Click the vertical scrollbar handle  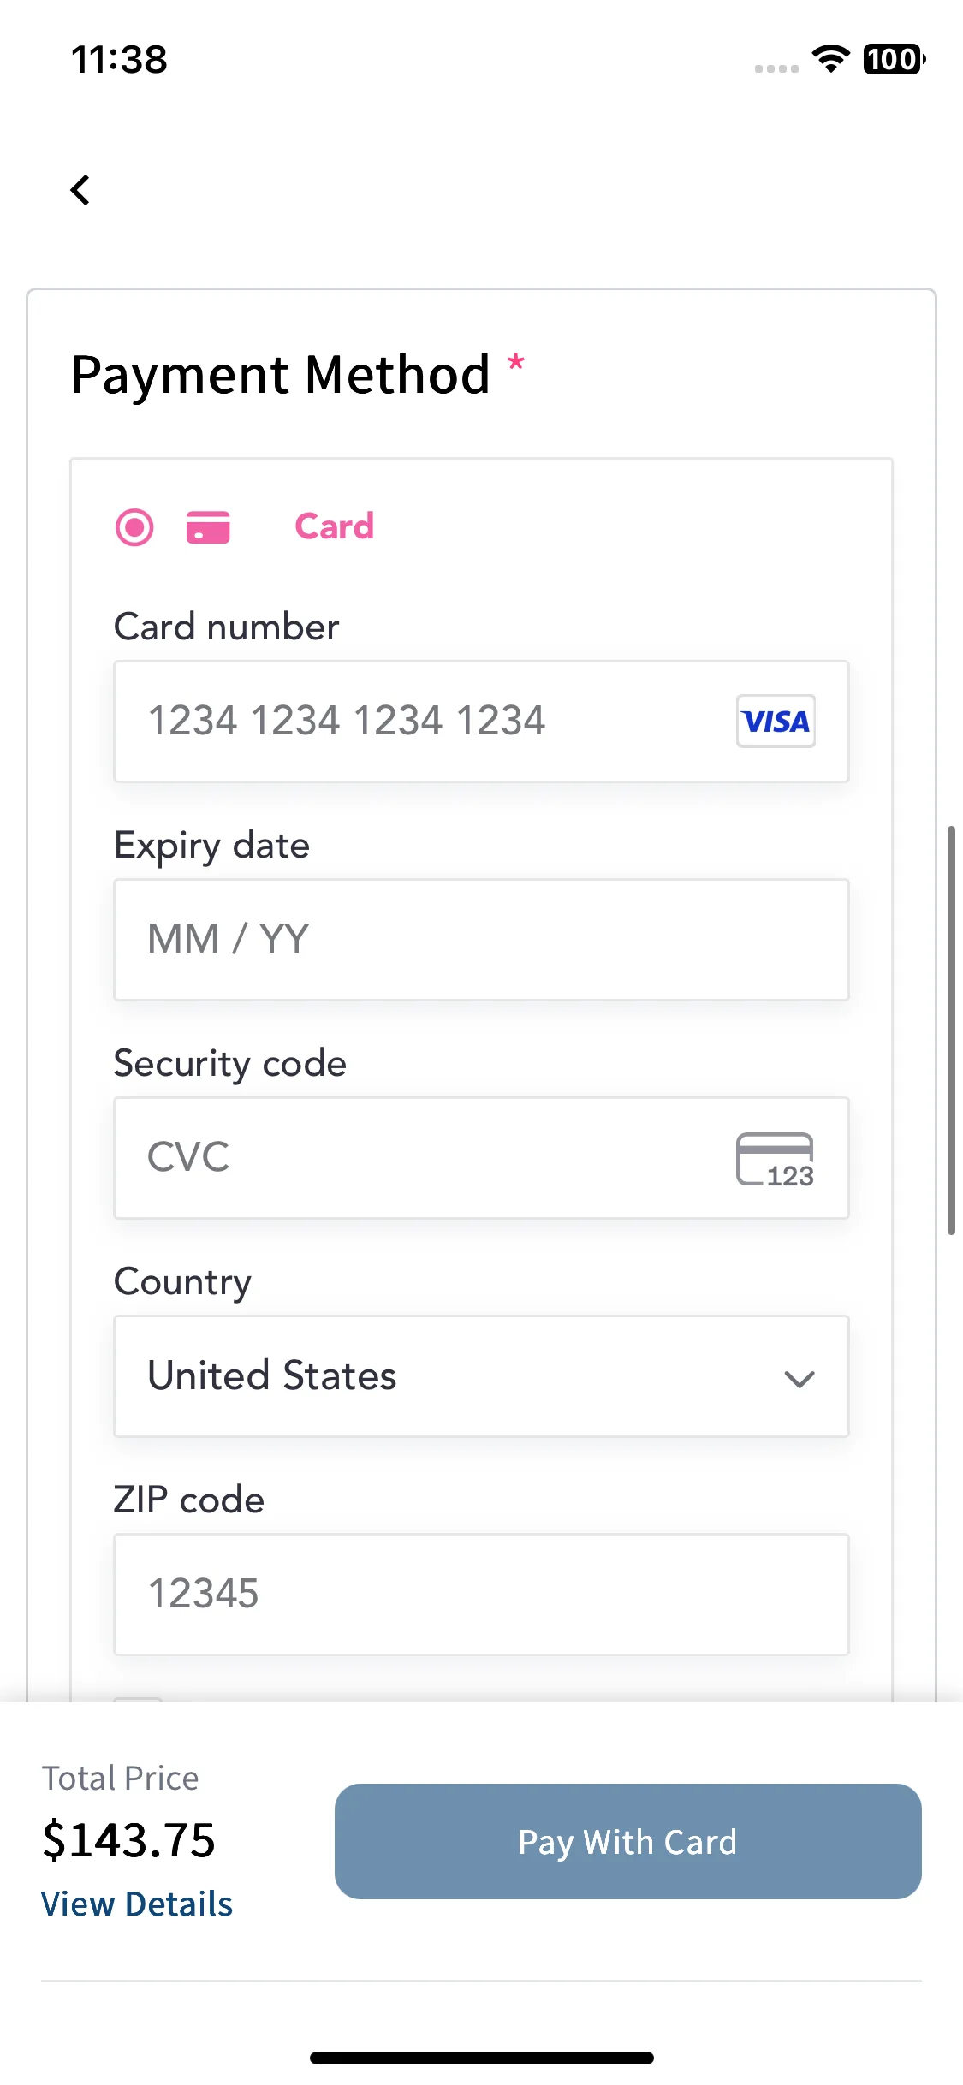pyautogui.click(x=951, y=1031)
